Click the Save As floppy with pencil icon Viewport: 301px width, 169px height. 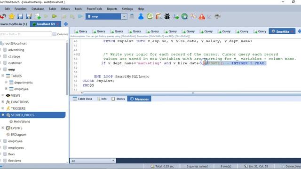pos(29,16)
